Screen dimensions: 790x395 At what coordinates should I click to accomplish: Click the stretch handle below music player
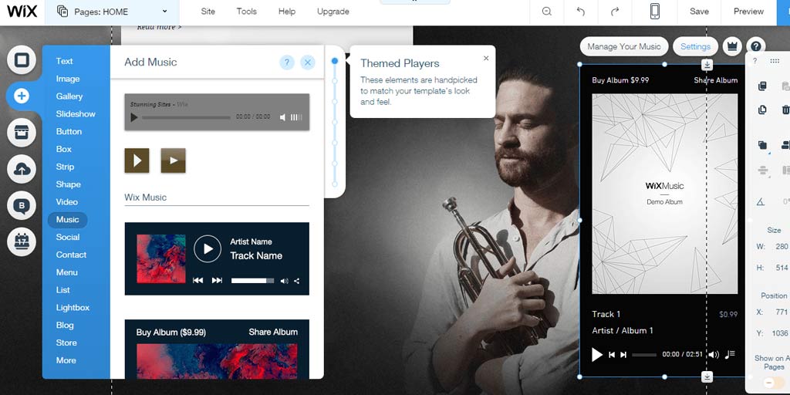pyautogui.click(x=707, y=376)
